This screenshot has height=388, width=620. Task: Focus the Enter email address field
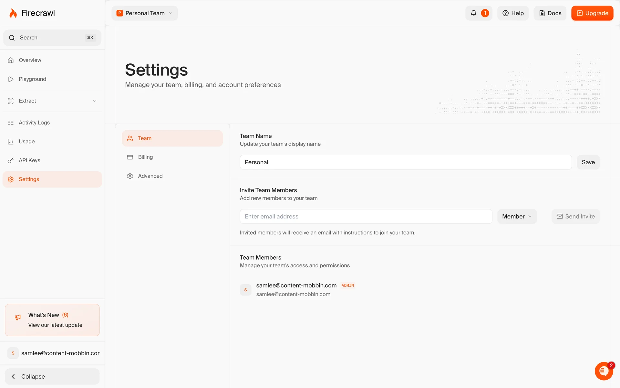tap(366, 217)
